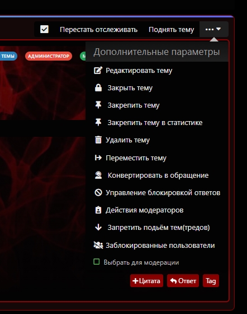
Task: Click the users-slash icon beside Заблокированные пользователи
Action: coord(98,245)
